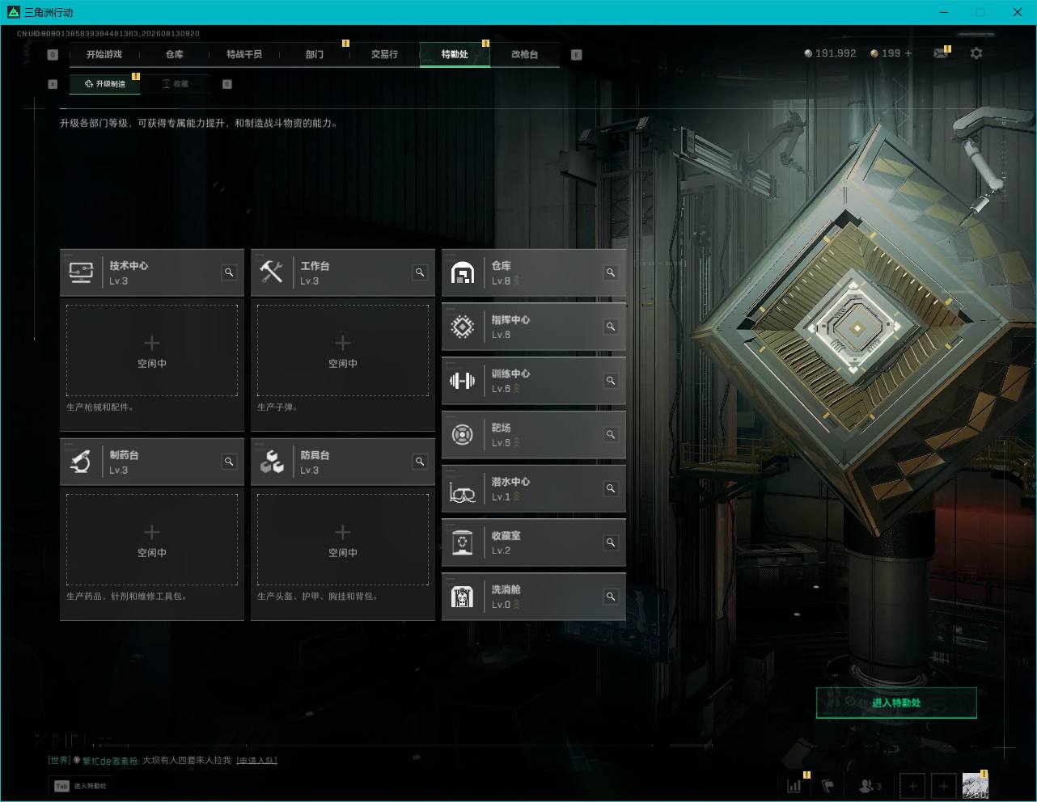Click the D key hint button
This screenshot has height=802, width=1037.
point(226,83)
